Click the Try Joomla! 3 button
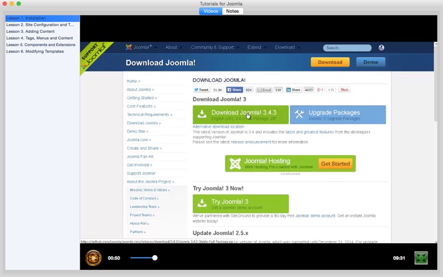The height and width of the screenshot is (277, 443). tap(241, 203)
